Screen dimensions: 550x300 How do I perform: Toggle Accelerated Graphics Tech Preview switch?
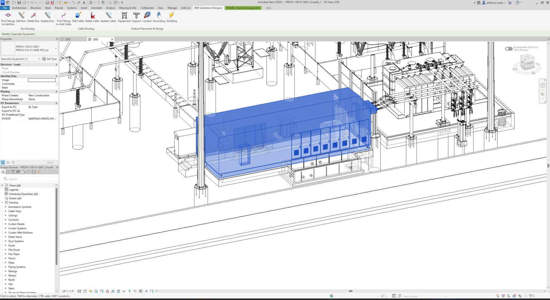click(x=508, y=49)
